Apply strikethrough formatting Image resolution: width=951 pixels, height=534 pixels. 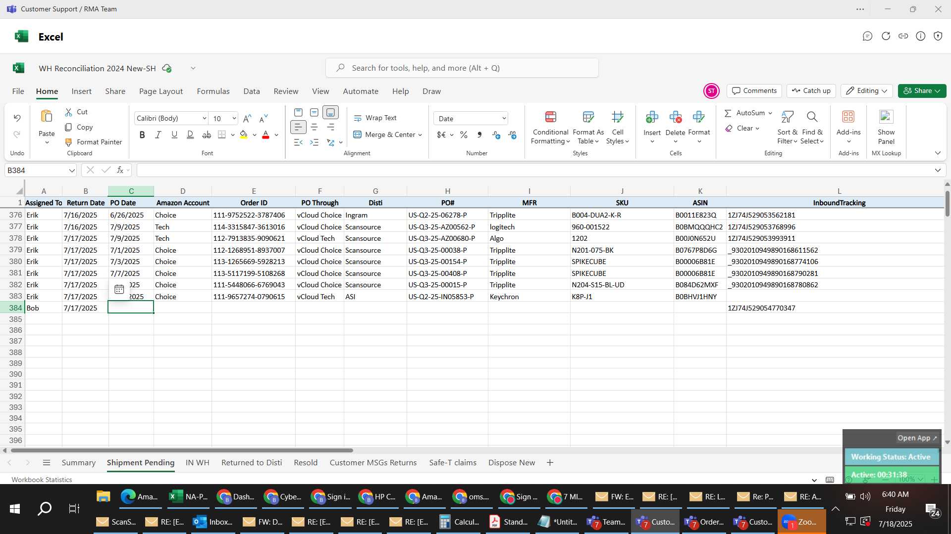click(x=207, y=134)
